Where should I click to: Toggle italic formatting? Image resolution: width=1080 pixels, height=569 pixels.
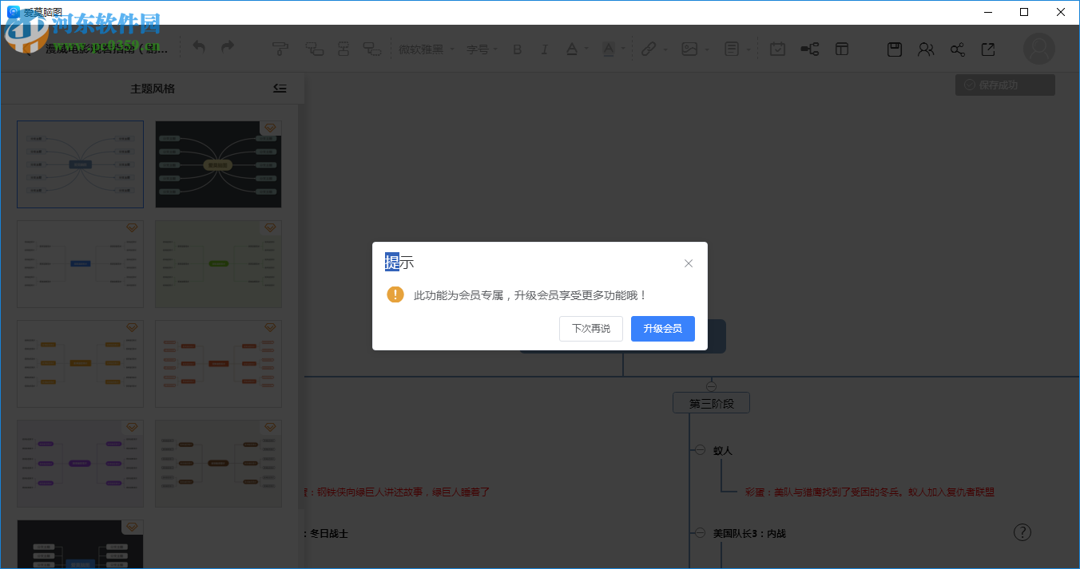pyautogui.click(x=544, y=49)
